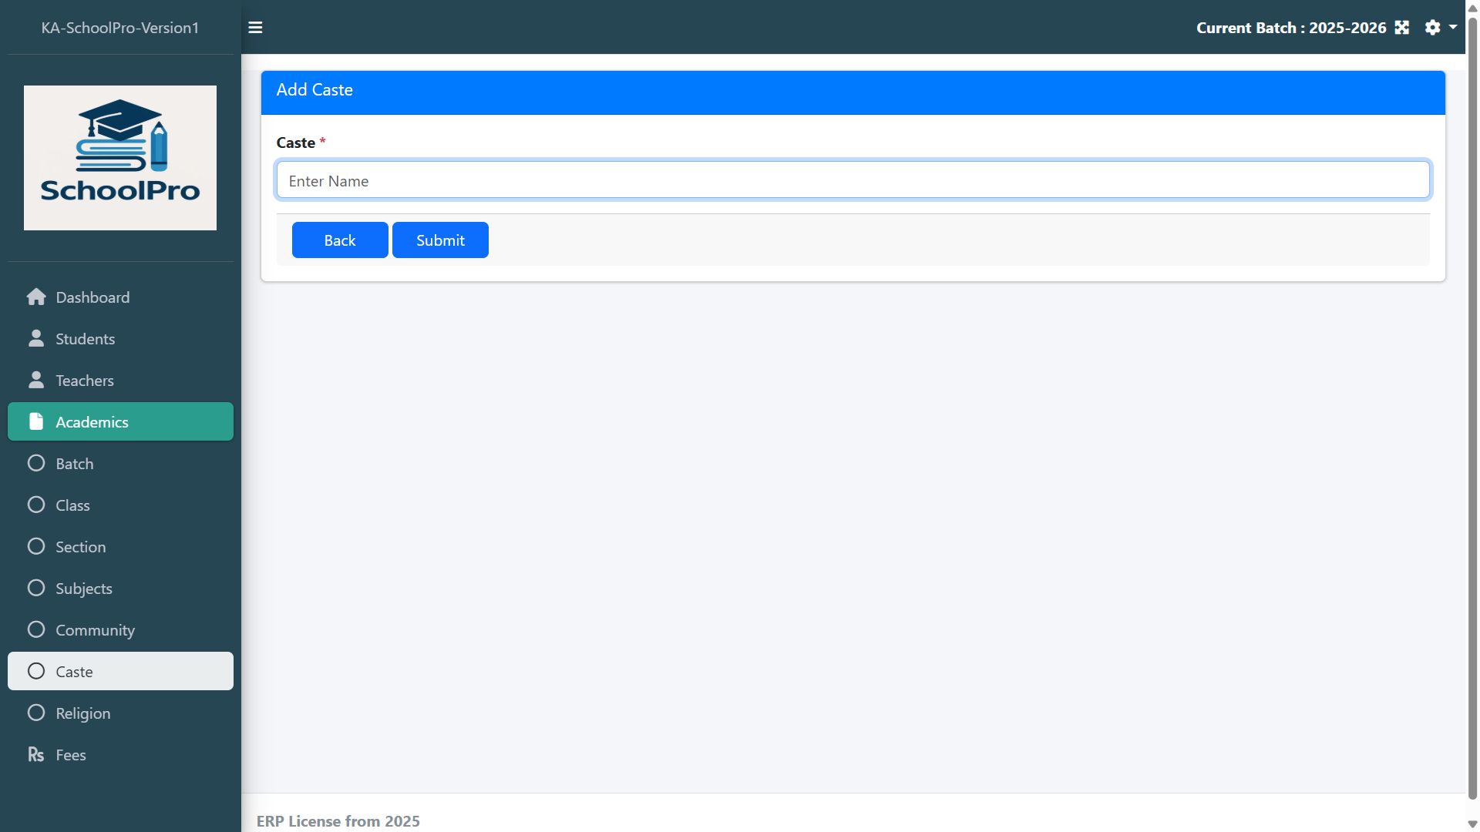Click the Academics document icon
Viewport: 1480px width, 832px height.
[36, 422]
